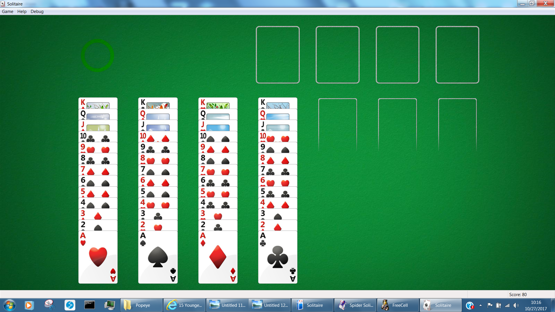Click the command prompt taskbar icon
Screen dimensions: 555x312
[89, 304]
